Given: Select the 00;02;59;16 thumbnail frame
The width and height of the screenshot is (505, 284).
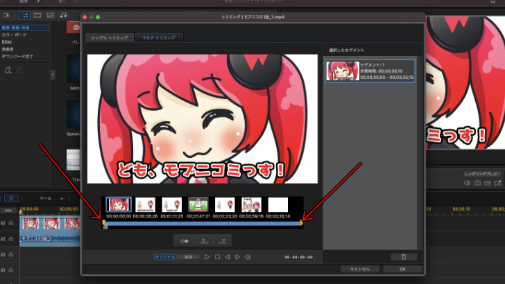Looking at the screenshot, I should (x=251, y=204).
